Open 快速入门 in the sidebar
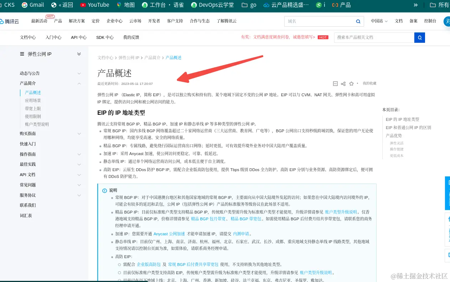 coord(28,144)
